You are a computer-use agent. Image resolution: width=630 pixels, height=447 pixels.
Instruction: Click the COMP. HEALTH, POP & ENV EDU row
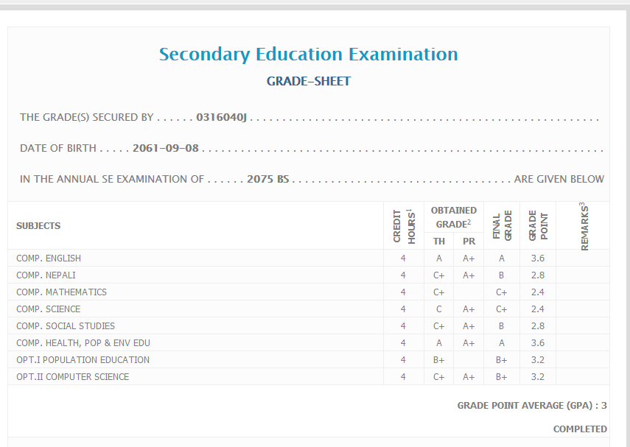[x=83, y=343]
